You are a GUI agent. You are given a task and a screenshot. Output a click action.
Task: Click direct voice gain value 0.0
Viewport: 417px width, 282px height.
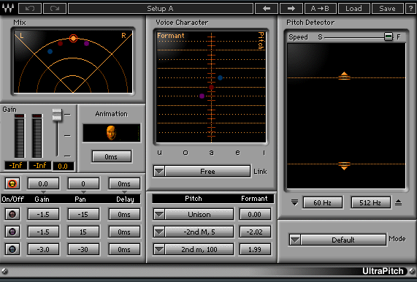point(43,183)
